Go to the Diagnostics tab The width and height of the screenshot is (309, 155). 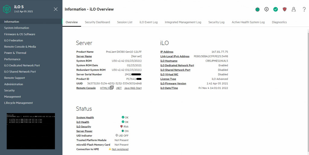click(279, 22)
